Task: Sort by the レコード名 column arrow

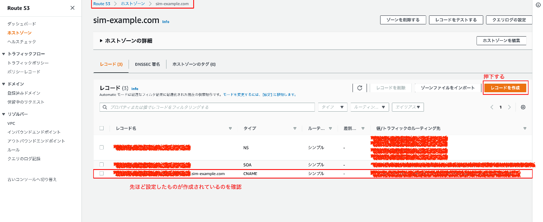Action: pyautogui.click(x=230, y=128)
